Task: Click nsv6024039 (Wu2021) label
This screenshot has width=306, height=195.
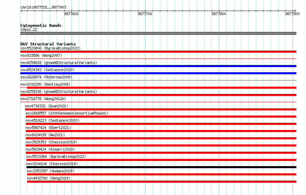Action: [45, 135]
